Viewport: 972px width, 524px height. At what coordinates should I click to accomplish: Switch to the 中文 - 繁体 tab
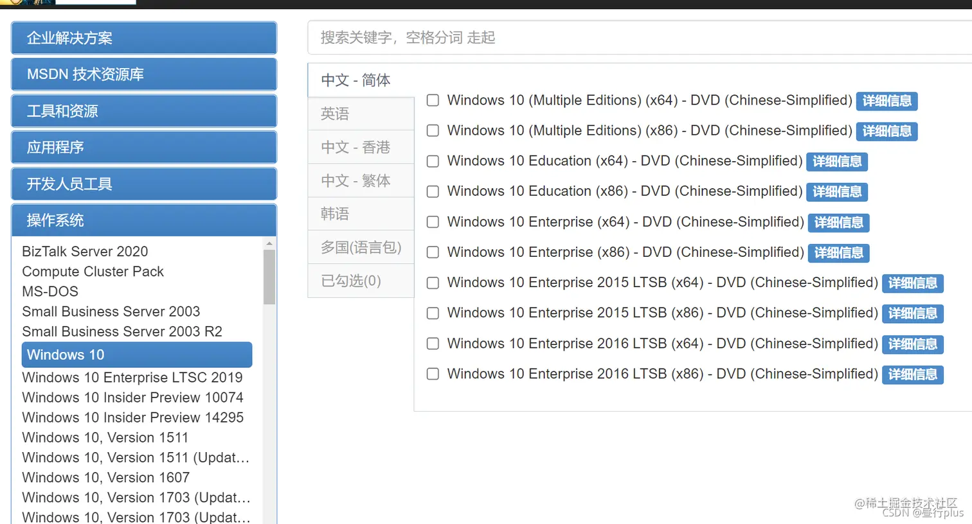click(x=361, y=180)
